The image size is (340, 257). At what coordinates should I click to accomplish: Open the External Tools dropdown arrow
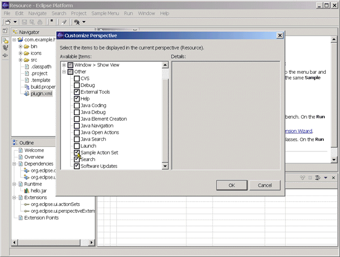[84, 22]
